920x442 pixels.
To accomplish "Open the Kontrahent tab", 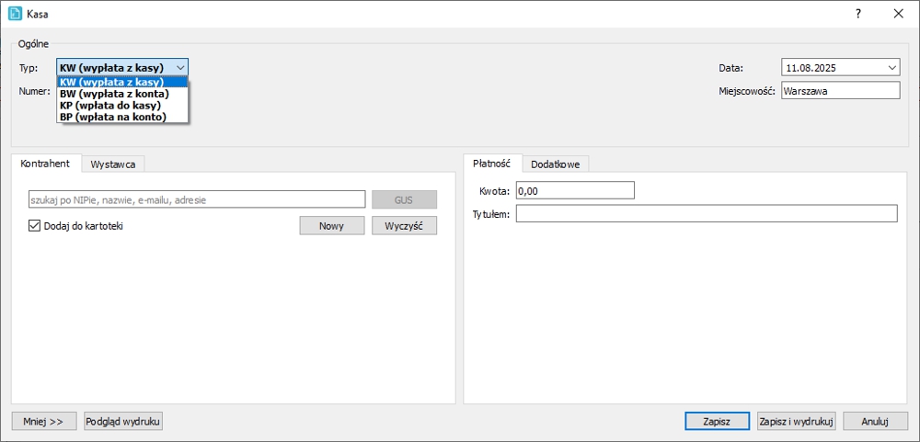I will click(x=46, y=163).
